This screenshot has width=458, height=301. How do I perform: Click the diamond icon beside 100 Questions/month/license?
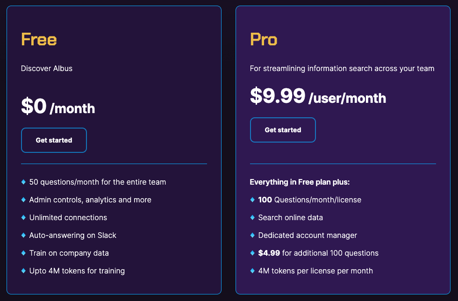click(x=252, y=200)
